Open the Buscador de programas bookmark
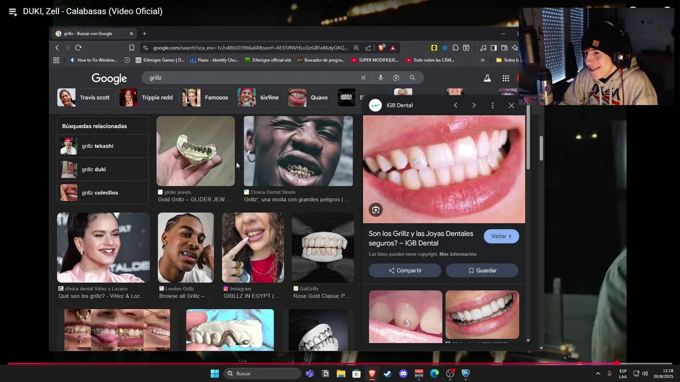The width and height of the screenshot is (680, 382). pyautogui.click(x=321, y=60)
